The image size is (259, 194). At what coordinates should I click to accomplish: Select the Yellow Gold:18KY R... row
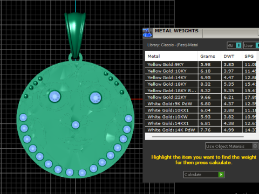pyautogui.click(x=201, y=91)
